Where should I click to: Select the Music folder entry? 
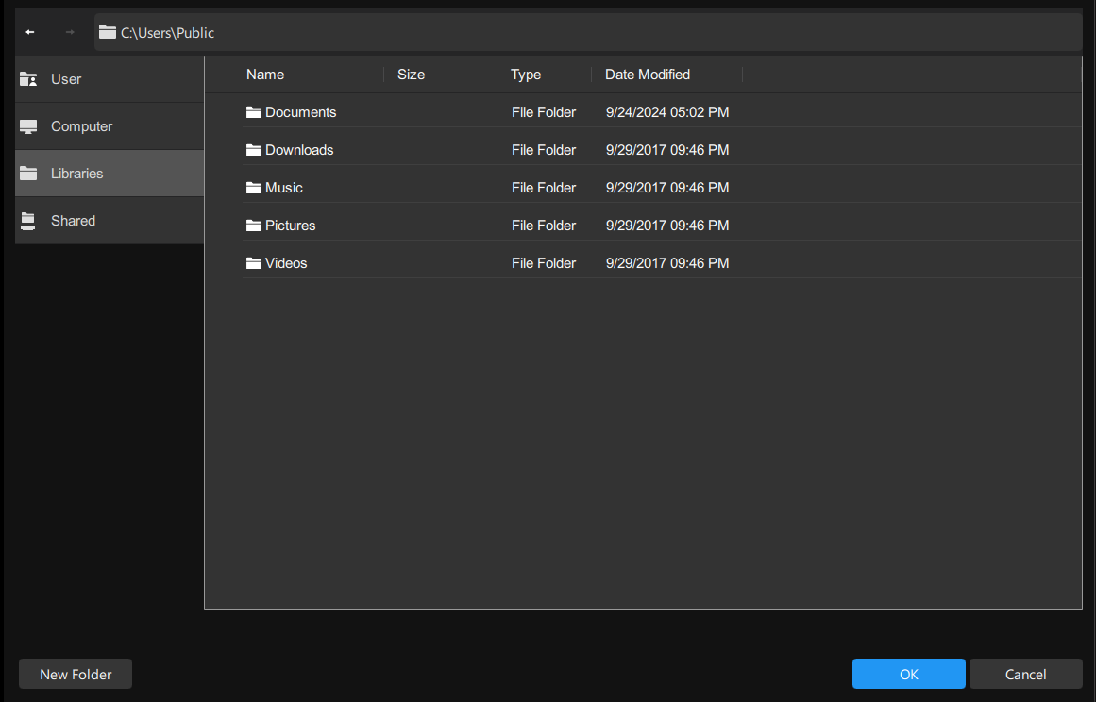(284, 188)
